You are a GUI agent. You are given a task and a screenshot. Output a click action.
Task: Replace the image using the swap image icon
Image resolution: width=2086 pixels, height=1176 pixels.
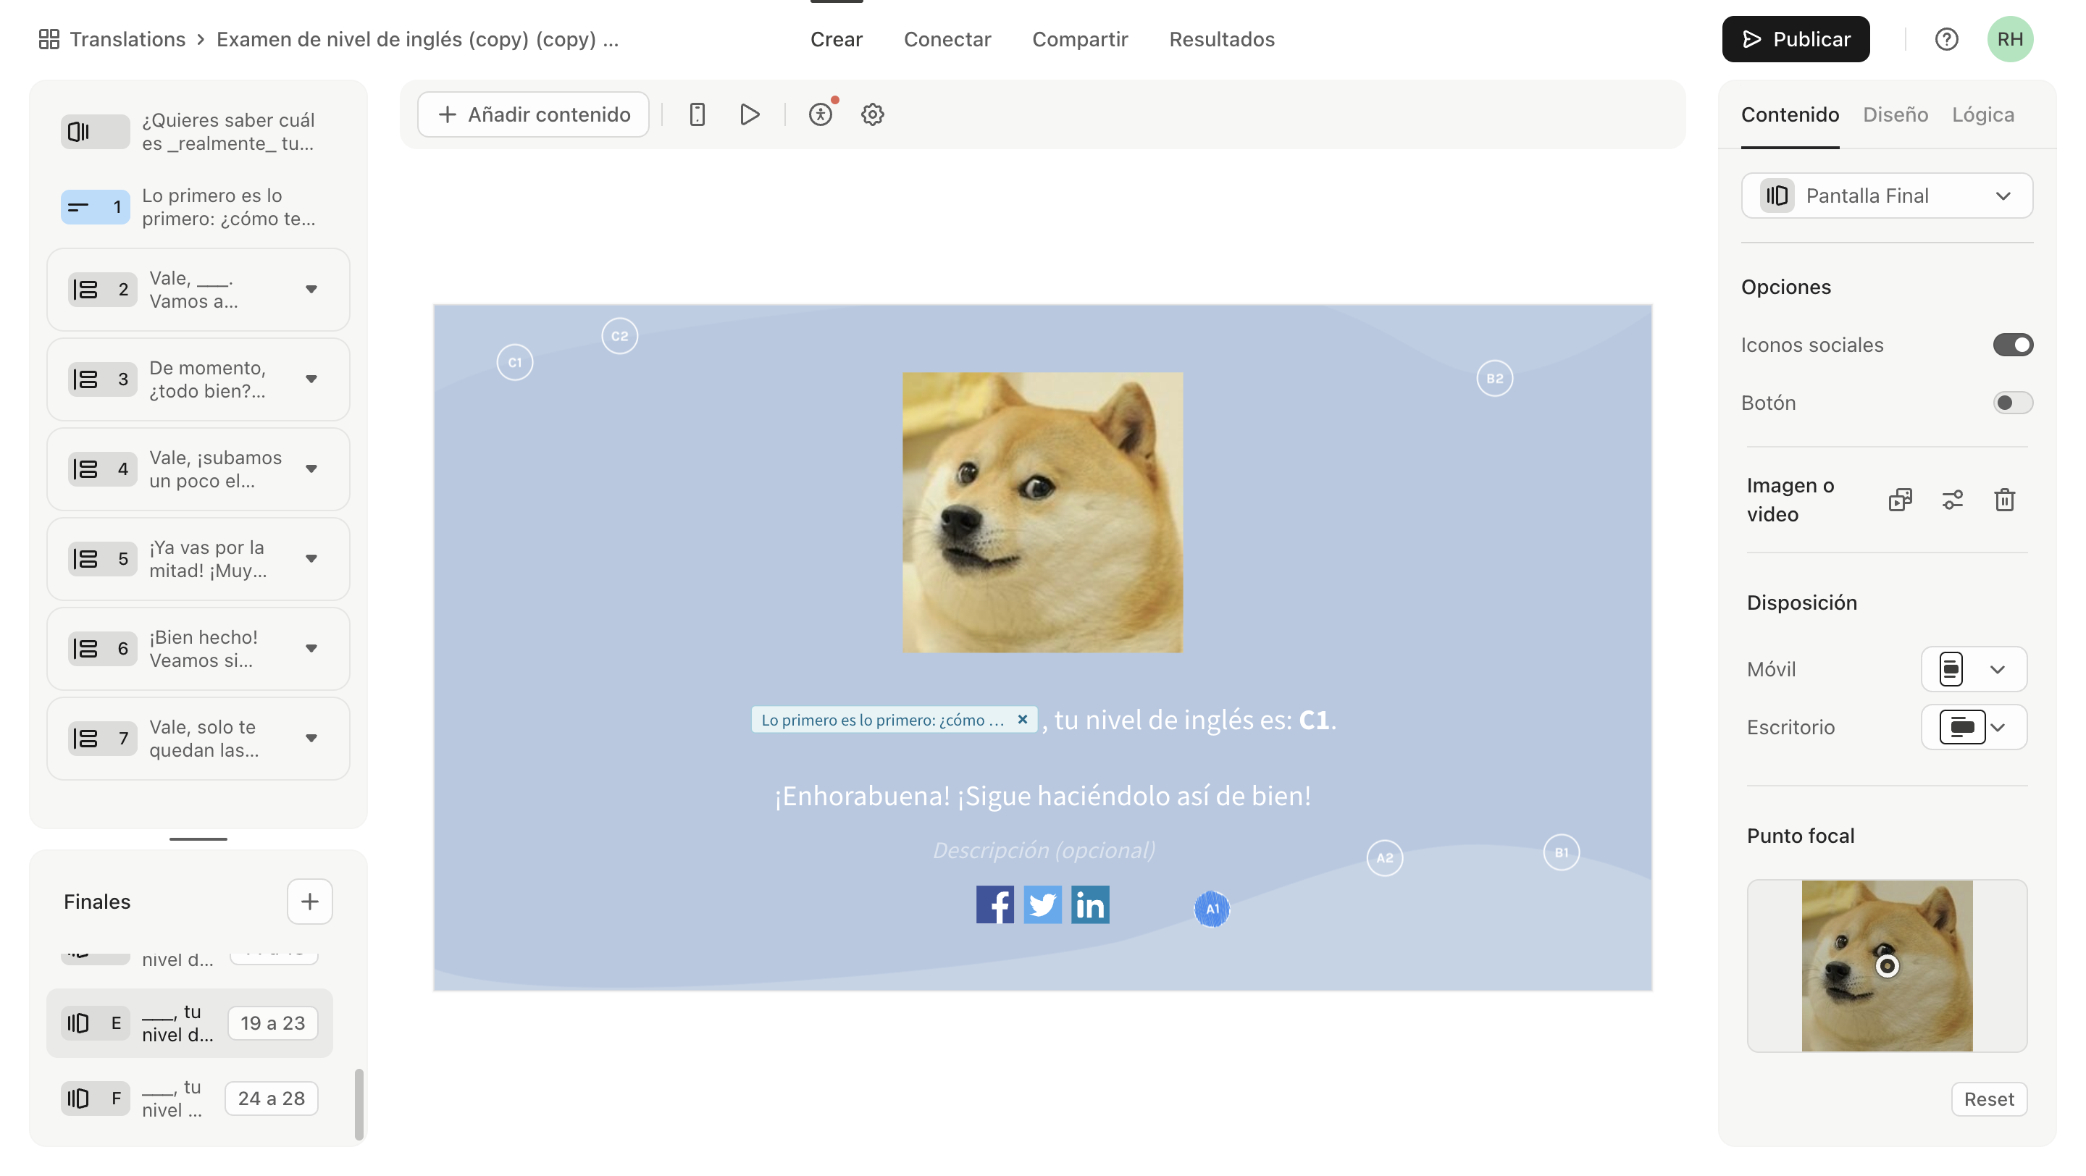[x=1901, y=500]
